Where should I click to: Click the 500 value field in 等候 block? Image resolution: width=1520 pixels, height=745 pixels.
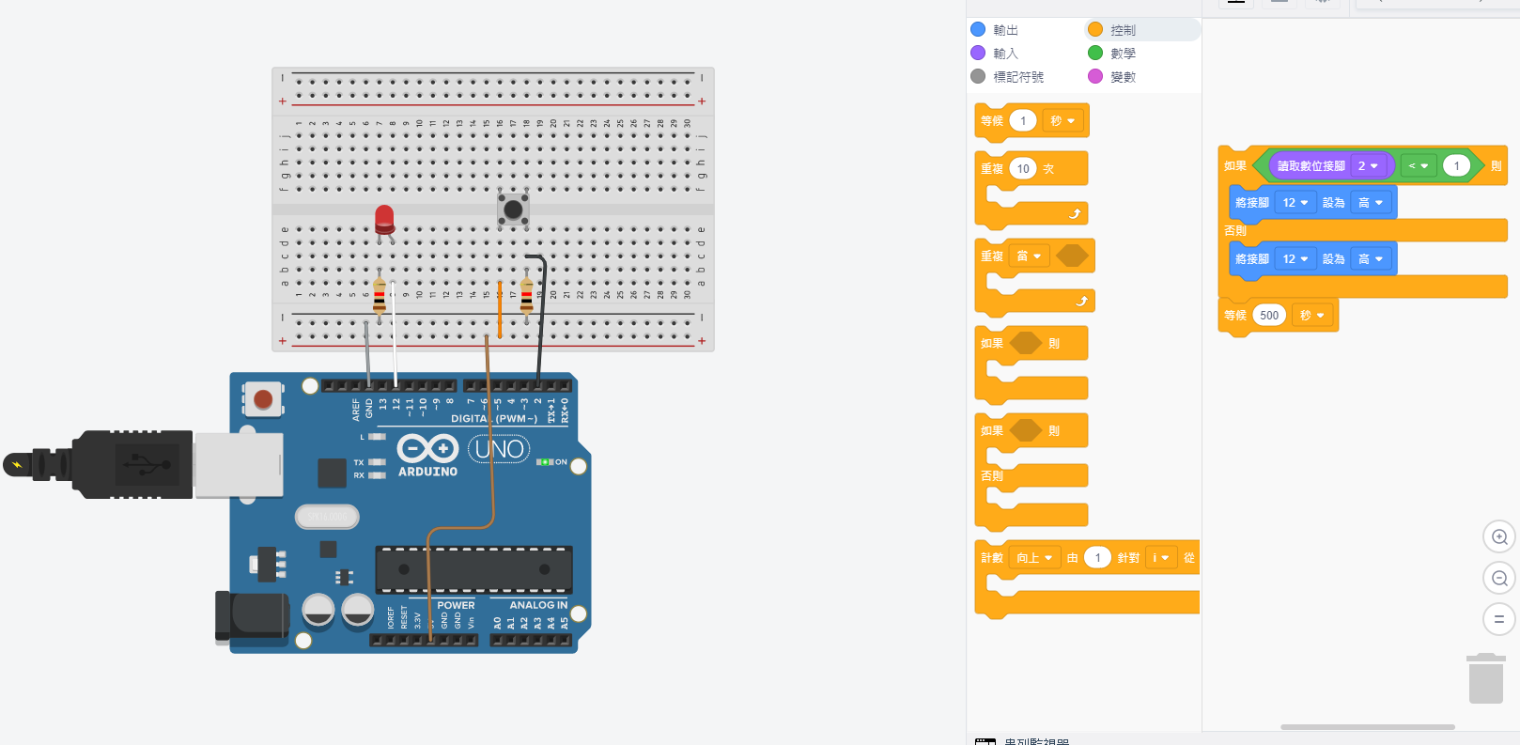pyautogui.click(x=1269, y=316)
